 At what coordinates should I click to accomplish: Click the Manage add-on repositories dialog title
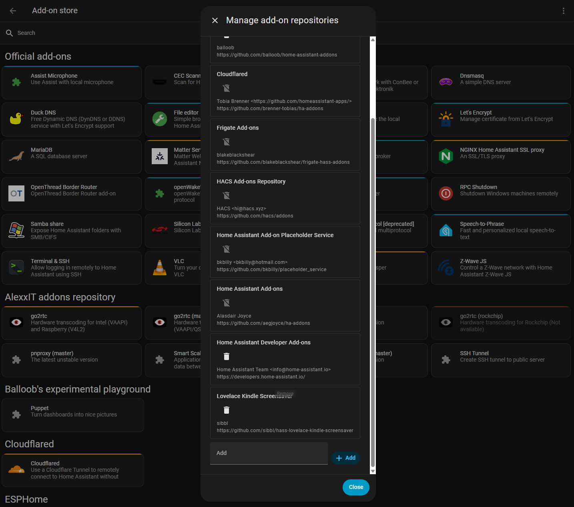(282, 20)
